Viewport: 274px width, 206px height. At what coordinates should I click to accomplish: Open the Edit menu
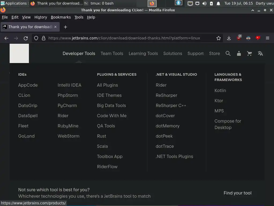point(15,17)
